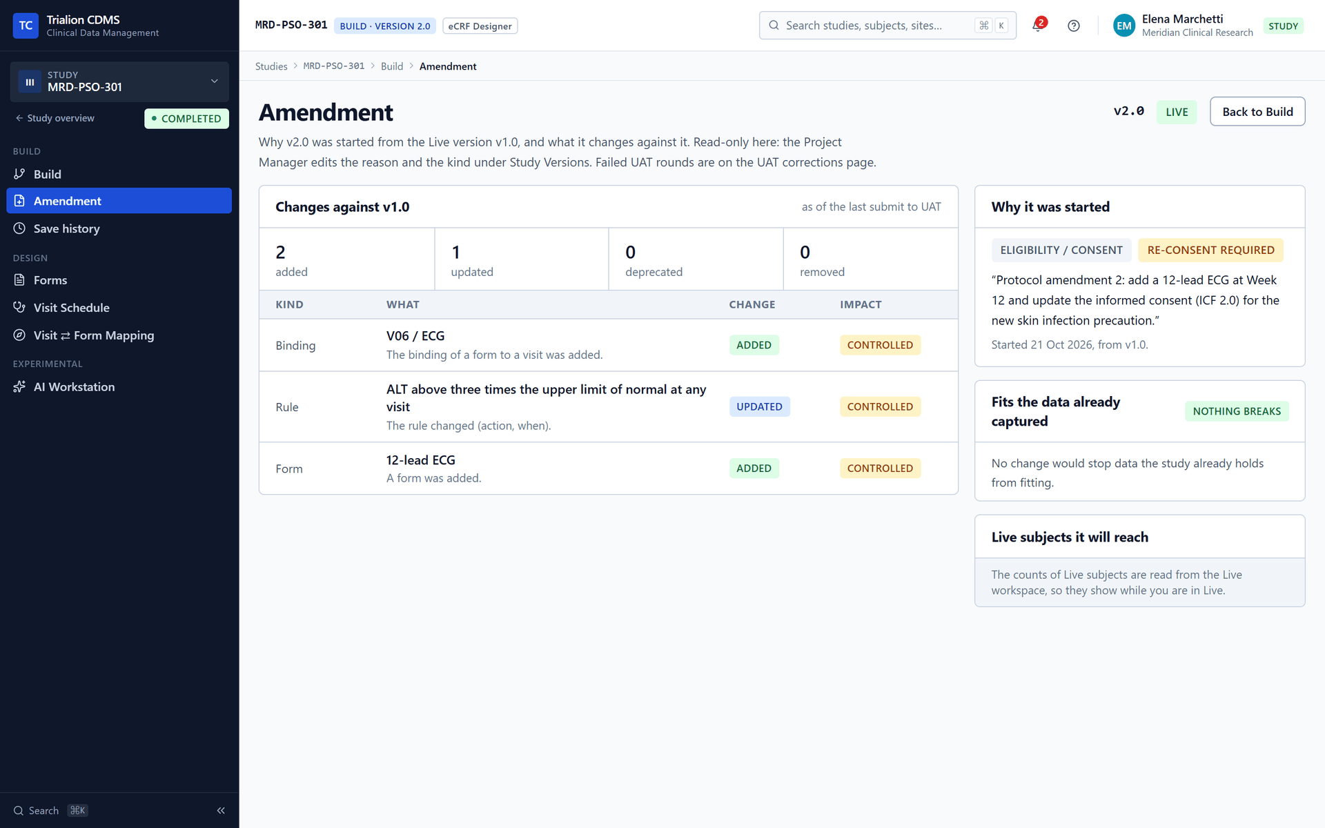
Task: Open Visit ⇄ Form Mapping
Action: pos(119,335)
